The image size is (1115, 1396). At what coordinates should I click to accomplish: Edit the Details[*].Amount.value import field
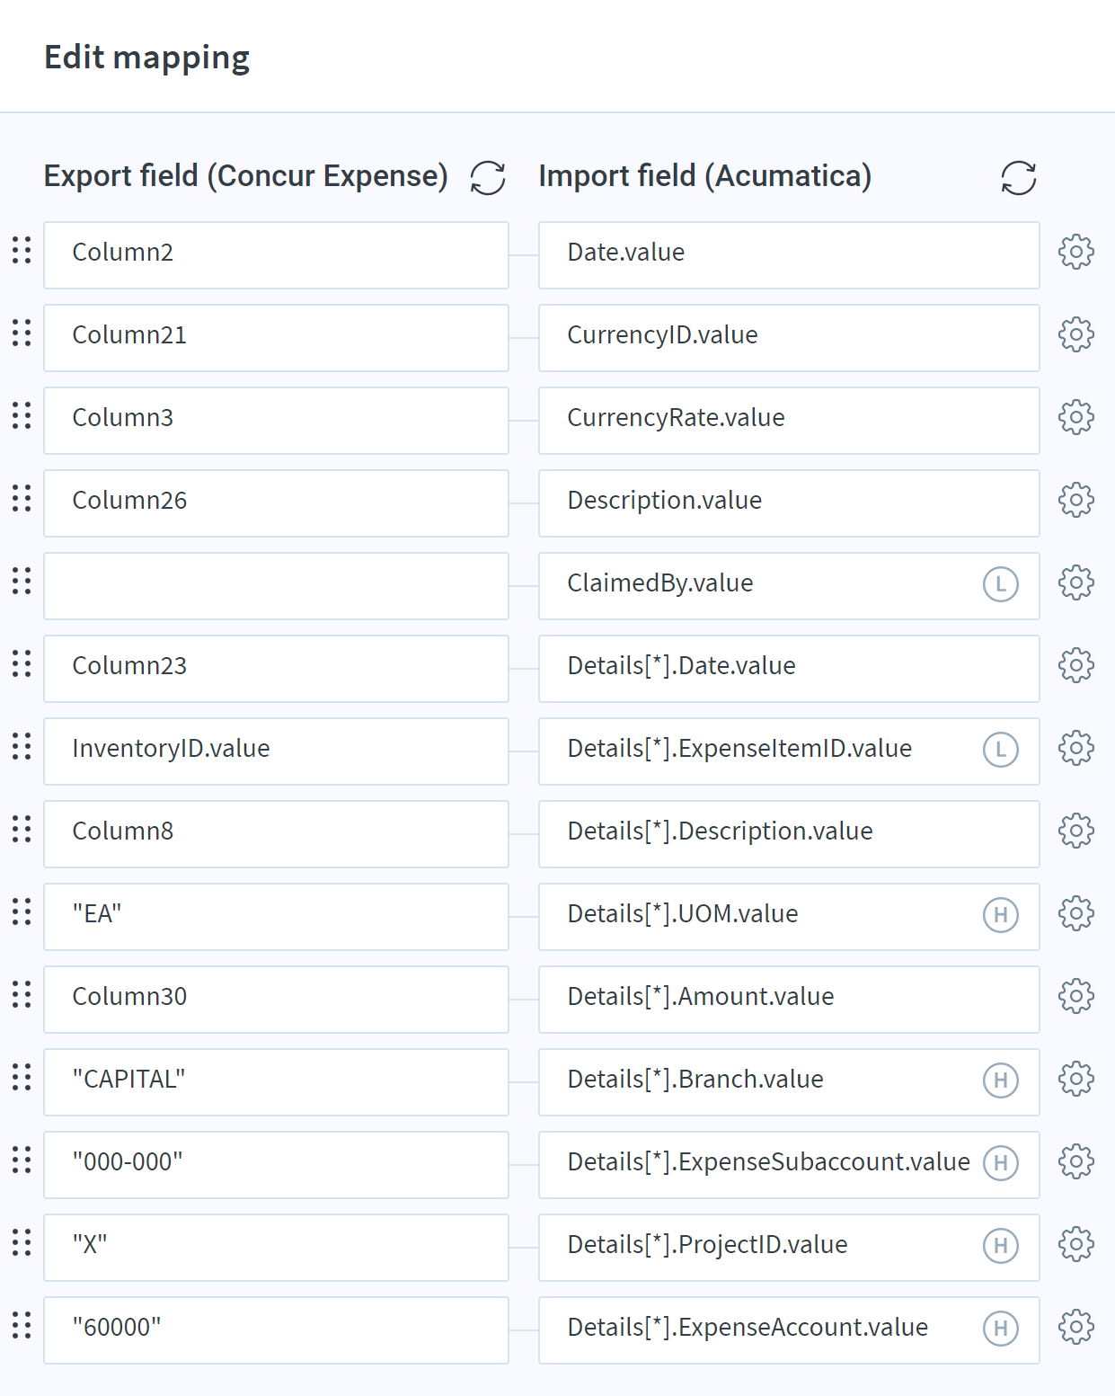pyautogui.click(x=789, y=1000)
